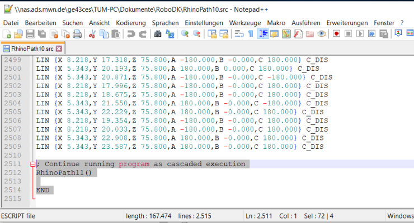
Task: Open the Fenster menu
Action: [384, 23]
